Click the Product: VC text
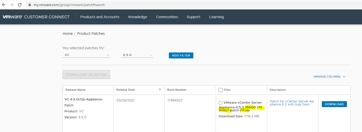Viewport: 362px width, 132px height. coord(74,111)
